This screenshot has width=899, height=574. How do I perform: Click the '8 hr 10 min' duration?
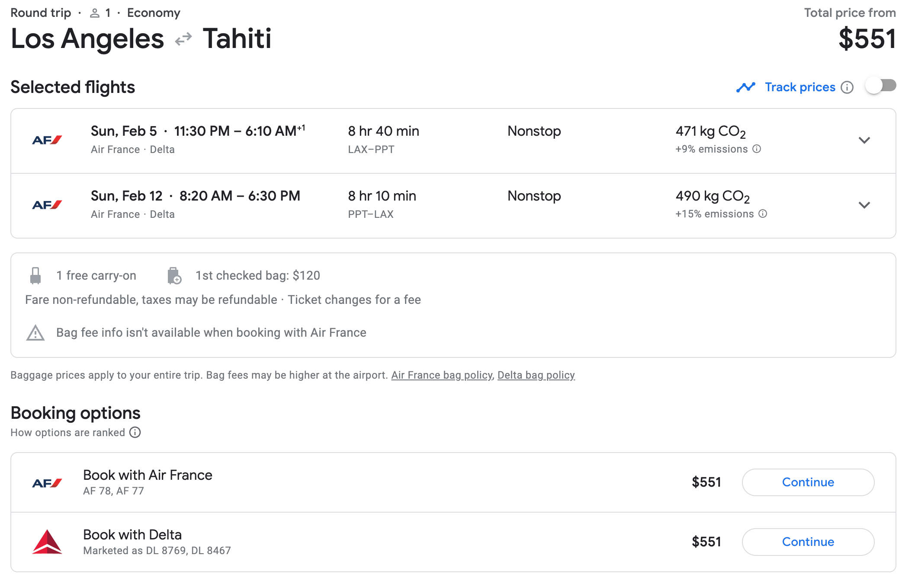click(x=382, y=196)
